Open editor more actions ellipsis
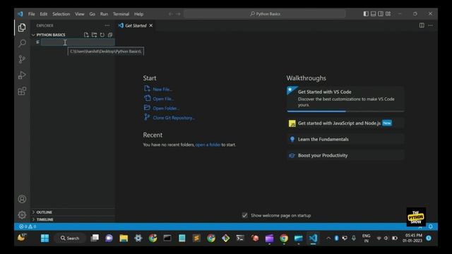The width and height of the screenshot is (452, 254). [430, 25]
